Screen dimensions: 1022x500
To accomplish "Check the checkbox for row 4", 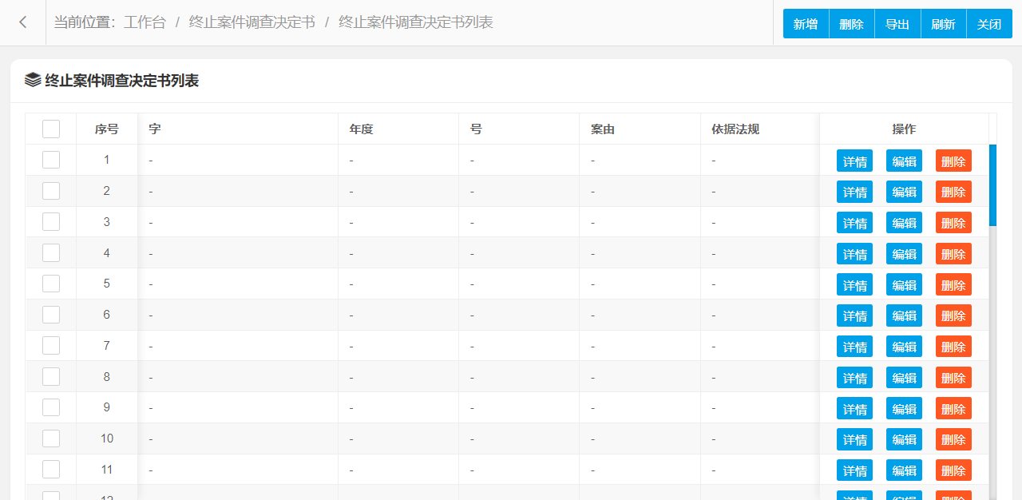I will click(51, 253).
